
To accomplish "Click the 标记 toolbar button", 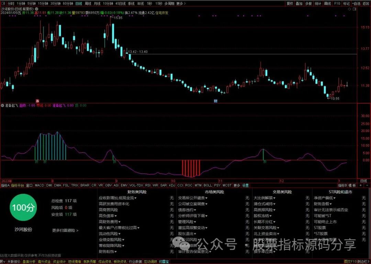I will click(x=346, y=3).
